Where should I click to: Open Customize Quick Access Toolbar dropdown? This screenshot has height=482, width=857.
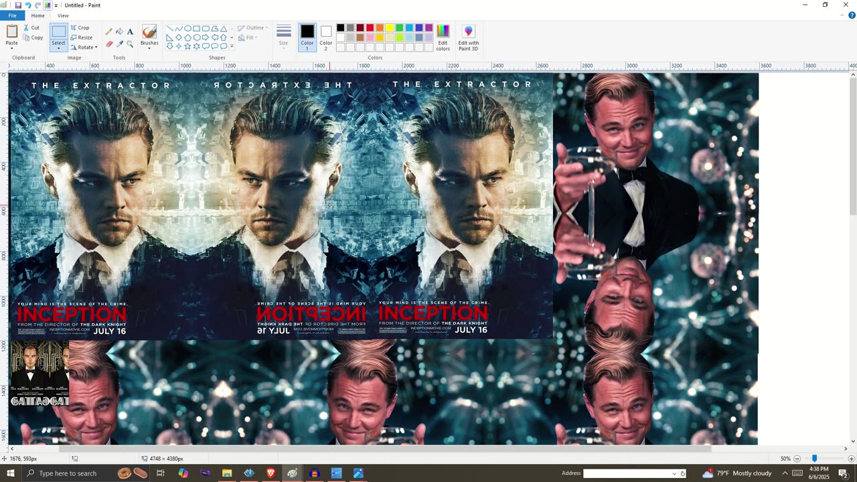coord(56,5)
